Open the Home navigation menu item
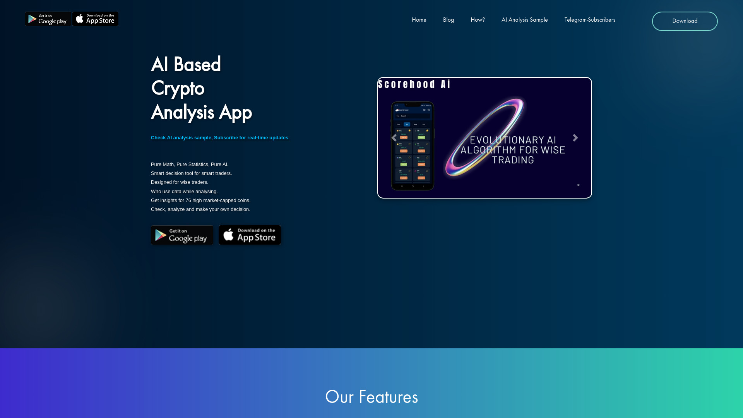 pyautogui.click(x=419, y=20)
